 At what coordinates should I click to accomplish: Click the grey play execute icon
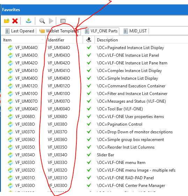51,21
